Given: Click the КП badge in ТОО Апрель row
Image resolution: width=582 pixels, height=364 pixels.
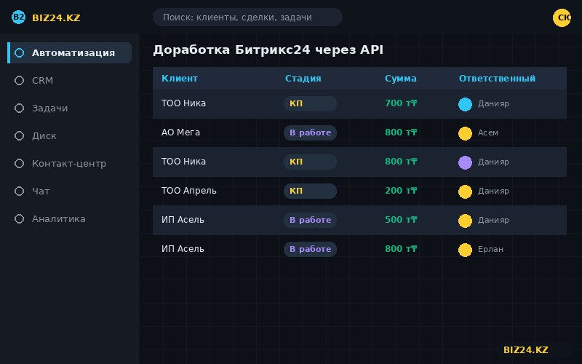Looking at the screenshot, I should click(311, 191).
